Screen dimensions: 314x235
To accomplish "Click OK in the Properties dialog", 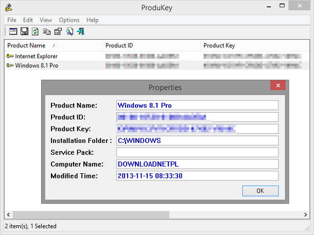I will pyautogui.click(x=260, y=191).
